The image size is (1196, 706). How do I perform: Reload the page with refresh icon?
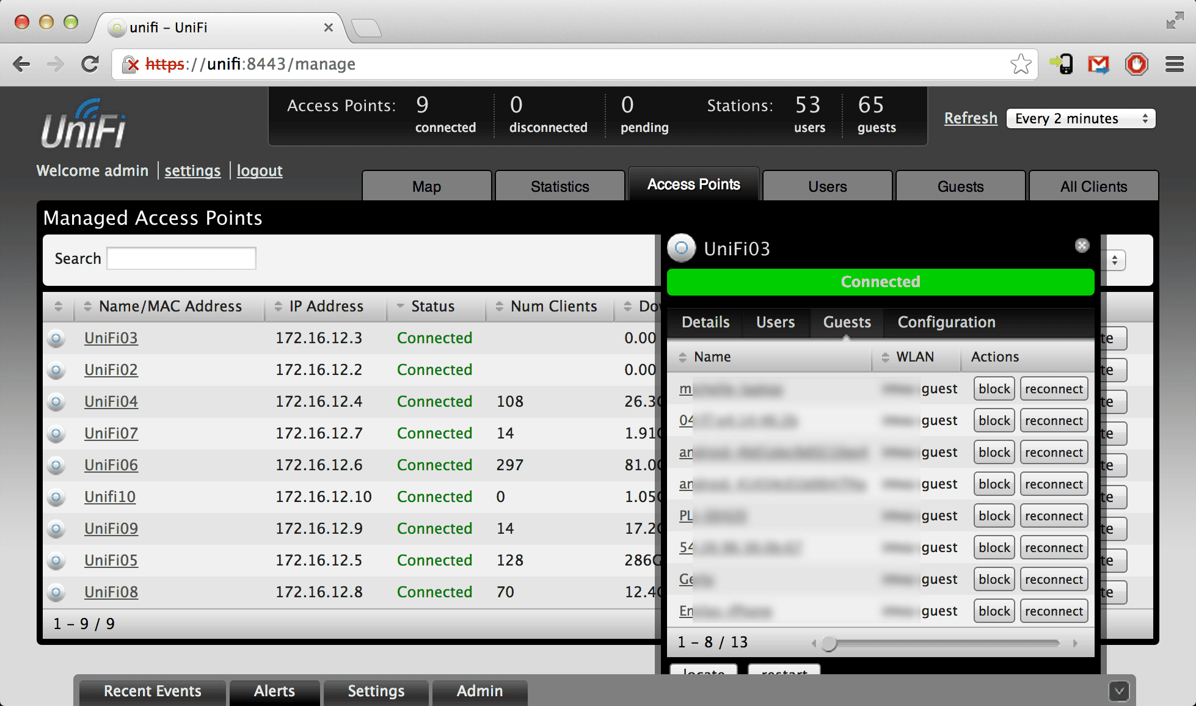click(x=90, y=64)
